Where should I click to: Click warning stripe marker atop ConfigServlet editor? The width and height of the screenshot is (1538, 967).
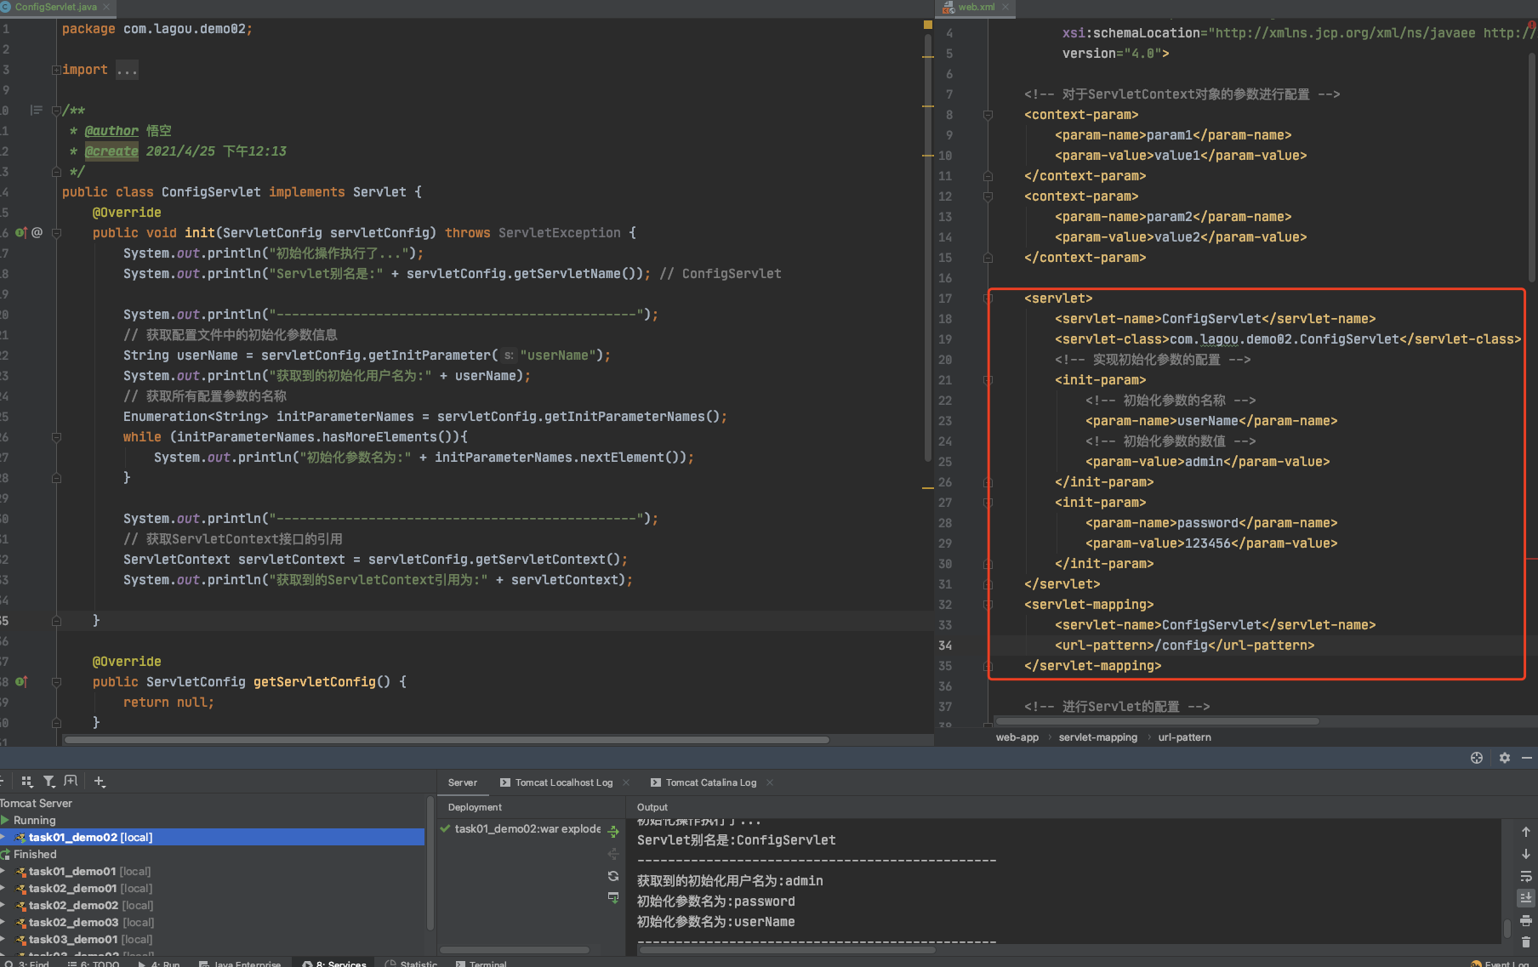(928, 25)
